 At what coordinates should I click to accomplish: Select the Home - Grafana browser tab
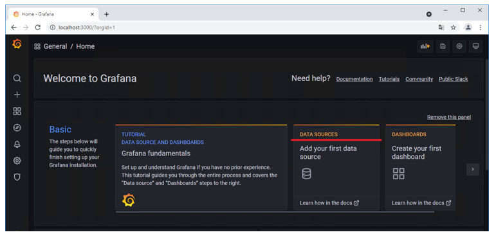point(54,14)
